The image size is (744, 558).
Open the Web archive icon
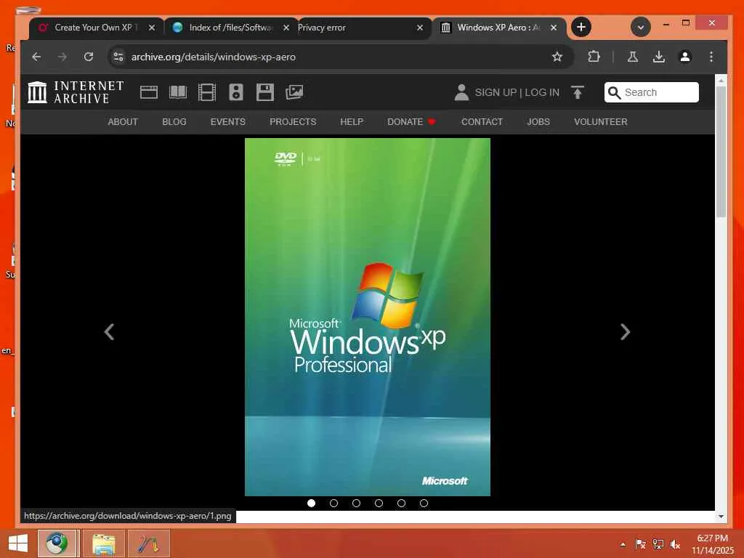click(149, 92)
